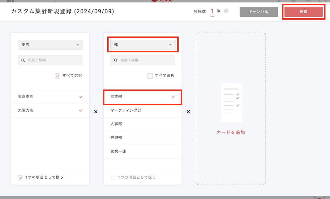Viewport: 330px width, 199px height.
Task: Click the add-card checklist illustration
Action: coord(231,103)
